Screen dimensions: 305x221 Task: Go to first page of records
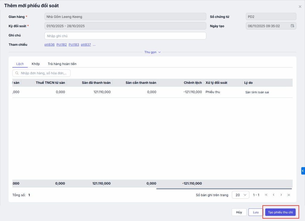(x=266, y=195)
